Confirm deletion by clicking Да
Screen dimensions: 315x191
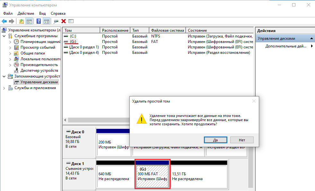tap(215, 140)
